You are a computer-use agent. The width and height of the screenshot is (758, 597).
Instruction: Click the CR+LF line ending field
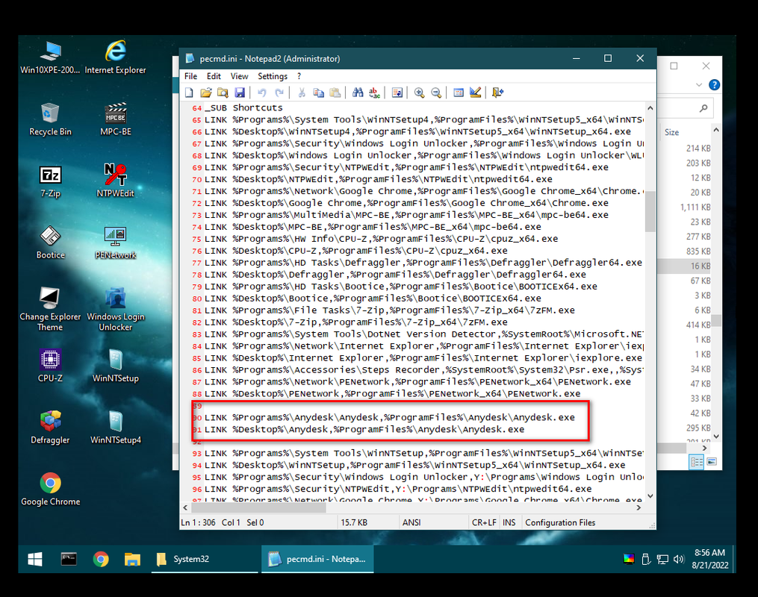[484, 522]
